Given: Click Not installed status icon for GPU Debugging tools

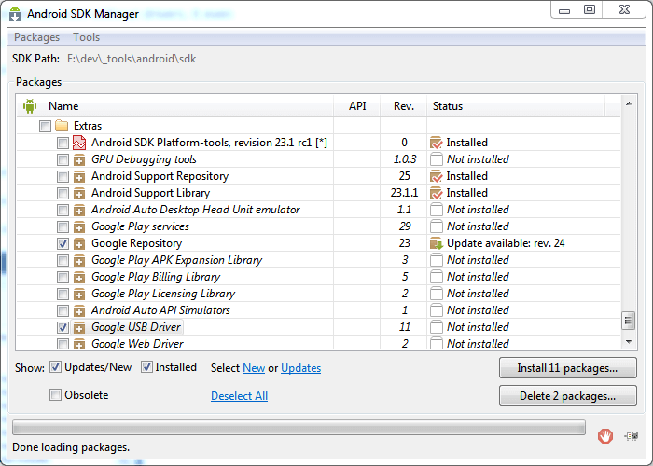Looking at the screenshot, I should click(x=436, y=159).
